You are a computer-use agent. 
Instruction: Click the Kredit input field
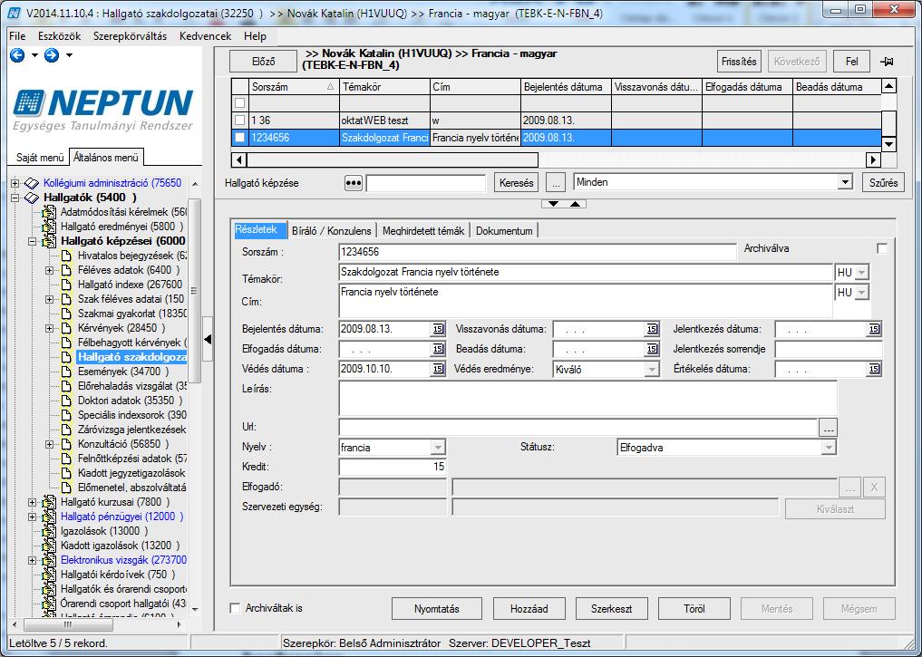click(x=393, y=468)
